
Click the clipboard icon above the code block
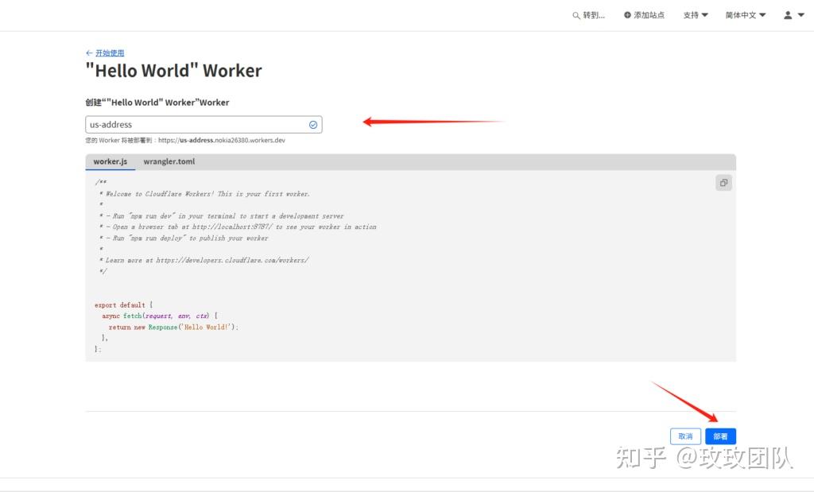point(723,182)
